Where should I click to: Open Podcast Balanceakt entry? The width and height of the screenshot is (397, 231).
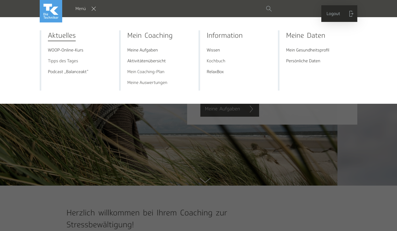click(x=68, y=72)
